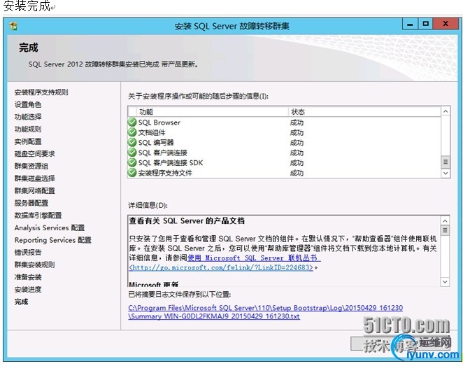Select the 文档组件 feature row

tap(284, 132)
